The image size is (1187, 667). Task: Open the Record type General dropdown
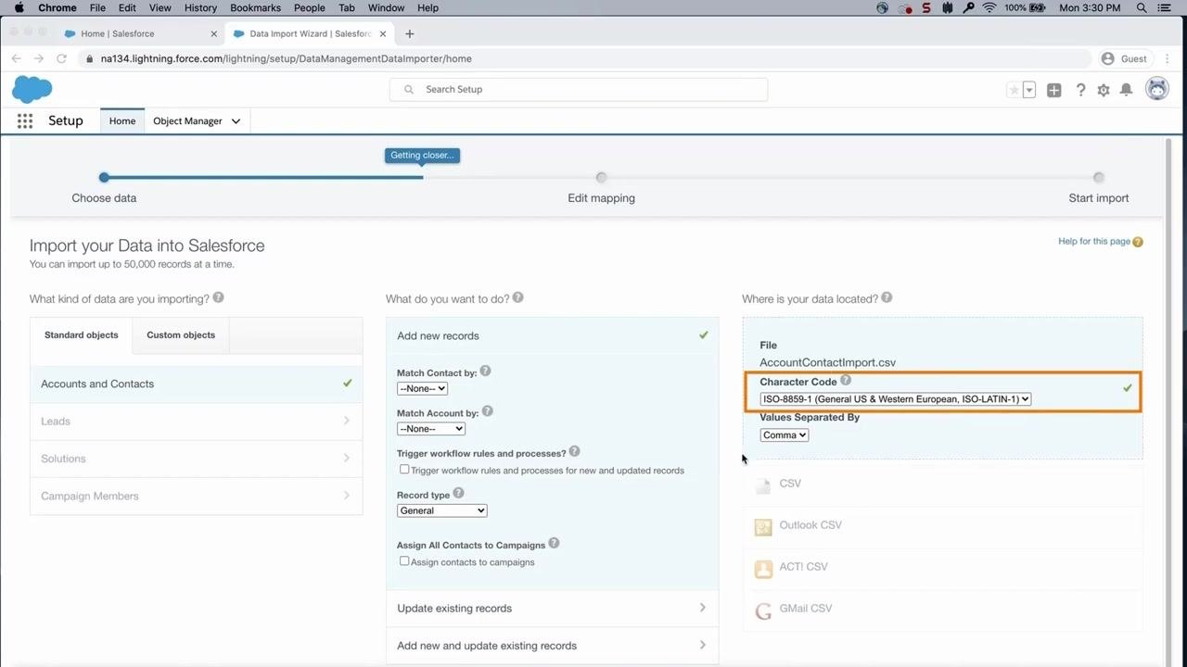click(x=441, y=510)
